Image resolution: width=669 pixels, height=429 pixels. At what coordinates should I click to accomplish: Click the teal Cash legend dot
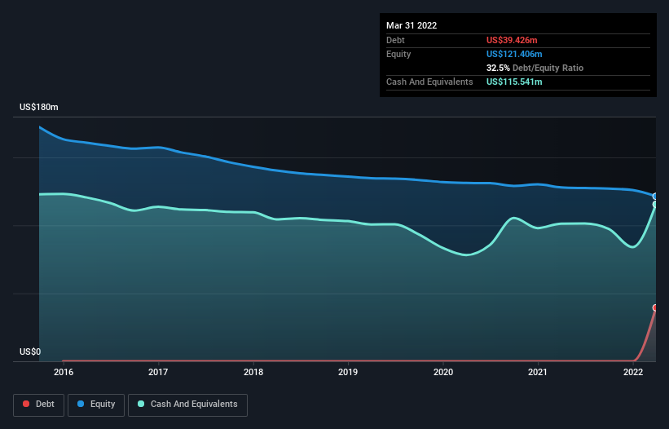click(141, 404)
